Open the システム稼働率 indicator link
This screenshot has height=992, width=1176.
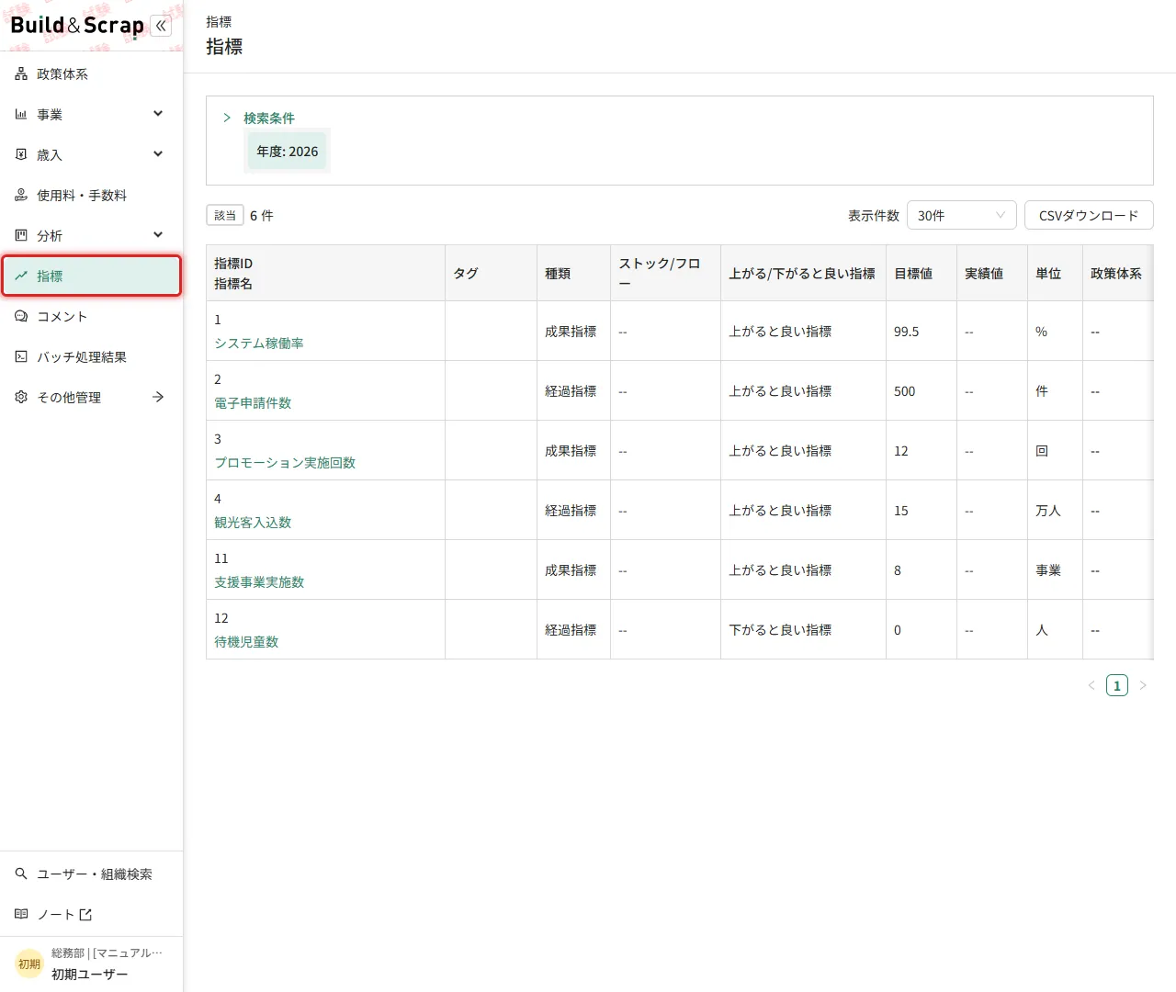[259, 344]
